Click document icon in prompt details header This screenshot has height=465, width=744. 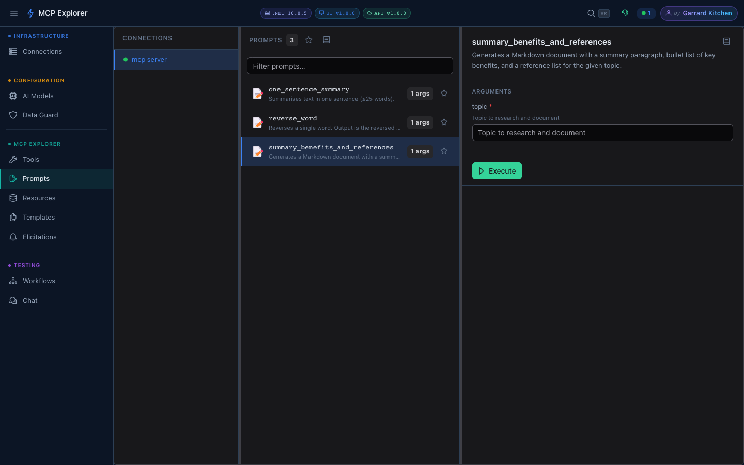coord(726,41)
